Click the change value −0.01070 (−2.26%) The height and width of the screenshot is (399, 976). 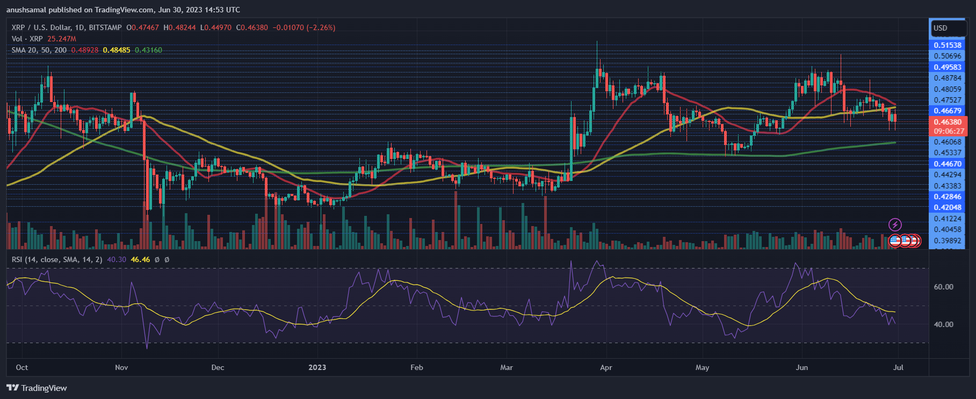click(304, 27)
